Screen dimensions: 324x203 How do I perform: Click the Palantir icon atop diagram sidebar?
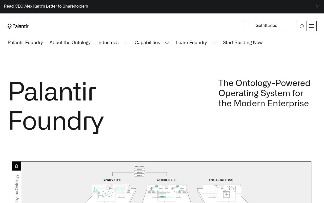click(x=16, y=166)
